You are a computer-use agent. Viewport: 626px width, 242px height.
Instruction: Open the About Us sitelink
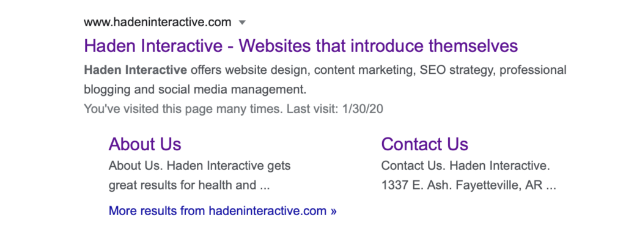click(145, 144)
